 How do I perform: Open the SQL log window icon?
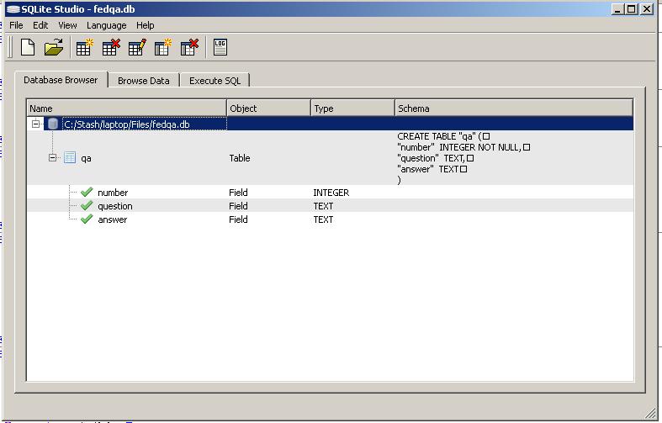[220, 47]
